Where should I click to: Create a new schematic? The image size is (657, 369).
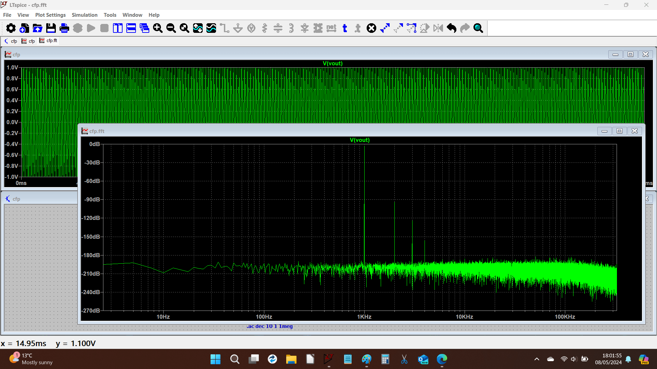24,28
